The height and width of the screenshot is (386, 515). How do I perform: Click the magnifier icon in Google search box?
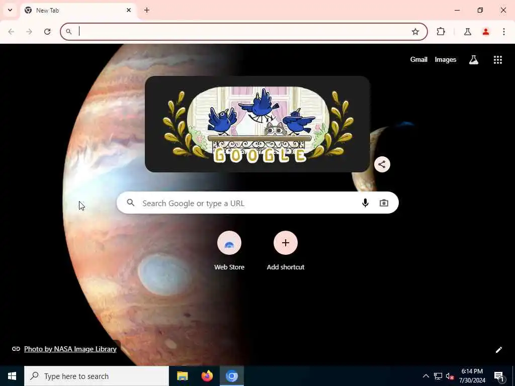point(131,203)
